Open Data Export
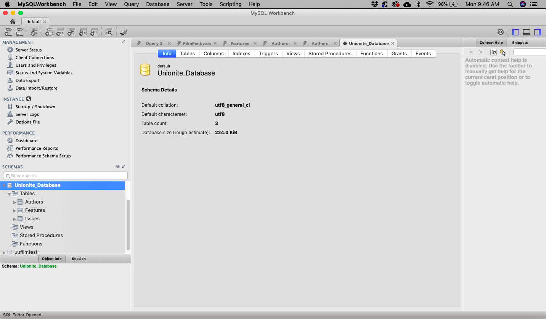Image resolution: width=546 pixels, height=319 pixels. 27,80
